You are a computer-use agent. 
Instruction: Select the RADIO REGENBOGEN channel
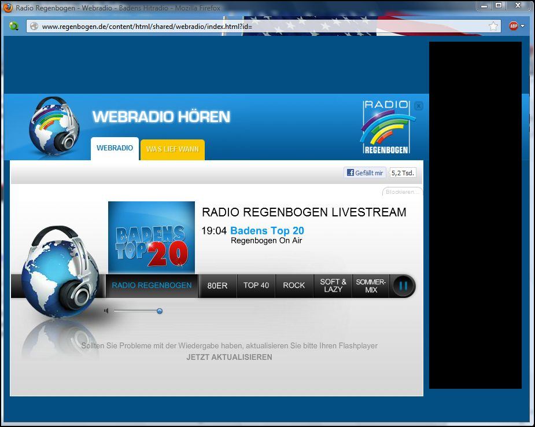[x=152, y=285]
